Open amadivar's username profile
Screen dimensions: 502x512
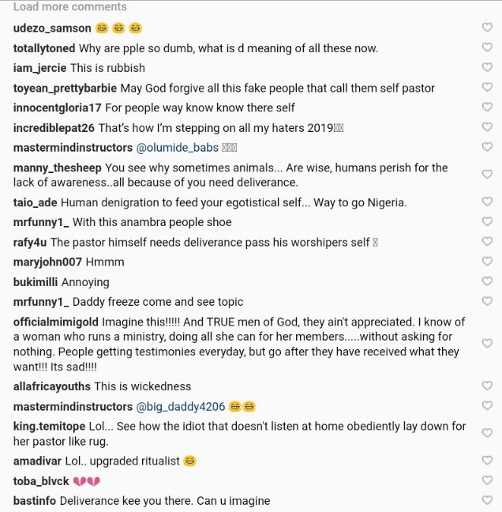point(39,461)
